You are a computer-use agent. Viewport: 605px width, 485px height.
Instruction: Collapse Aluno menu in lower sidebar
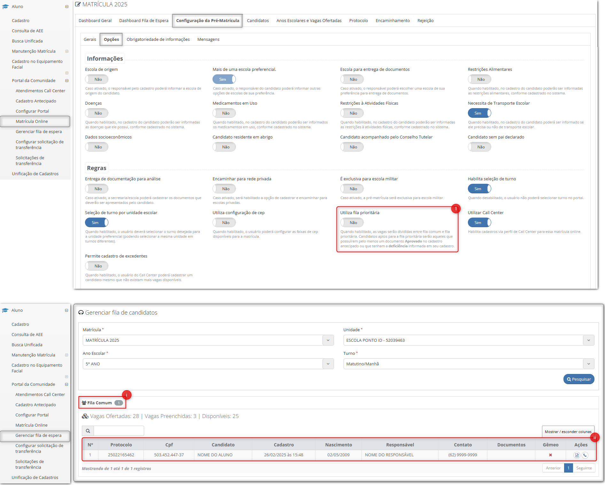(66, 310)
